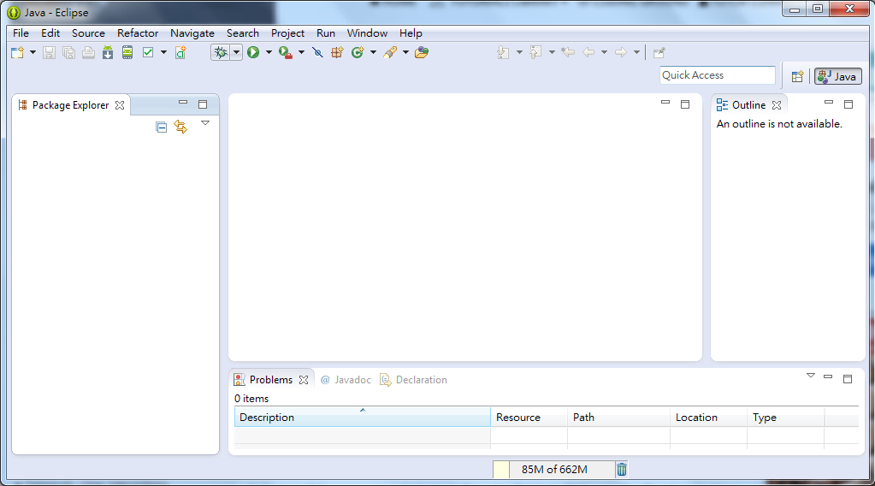875x486 pixels.
Task: Click the Next Annotation icon
Action: click(x=503, y=52)
